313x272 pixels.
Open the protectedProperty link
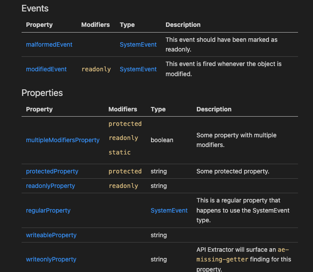52,171
